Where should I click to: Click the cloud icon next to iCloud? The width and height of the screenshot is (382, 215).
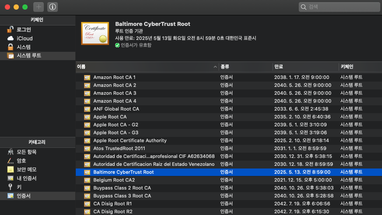pos(10,38)
